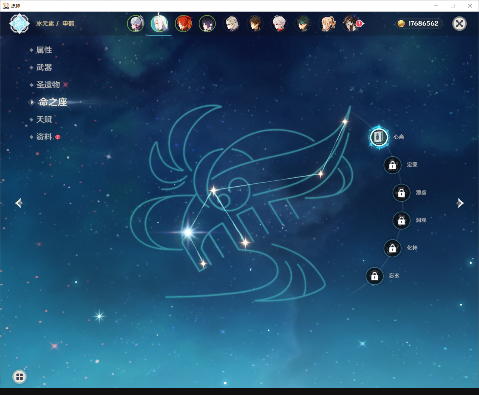Open the 圣遗物 artifacts menu
Viewport: 479px width, 395px height.
[48, 85]
